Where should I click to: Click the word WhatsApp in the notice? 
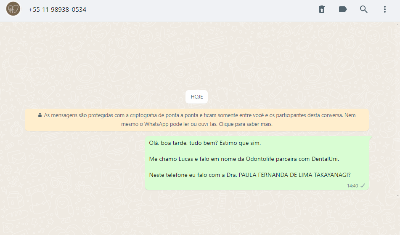pyautogui.click(x=156, y=124)
